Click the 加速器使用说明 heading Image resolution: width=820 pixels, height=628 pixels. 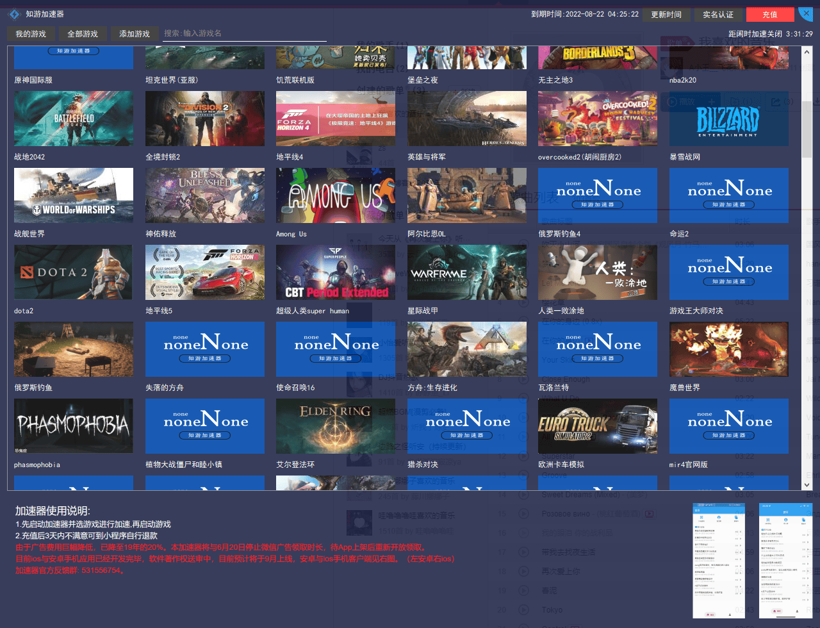pyautogui.click(x=53, y=511)
